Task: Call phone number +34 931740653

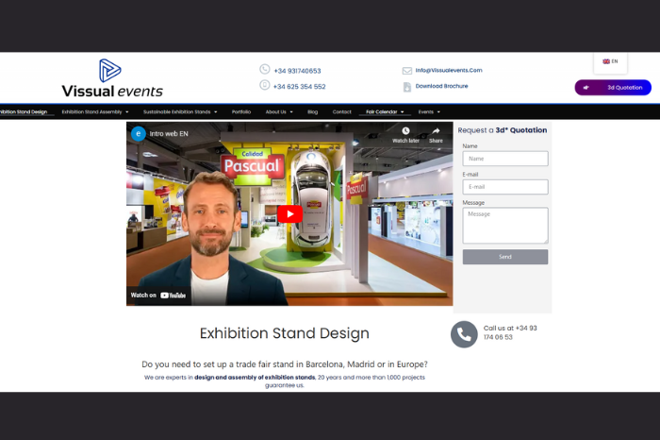Action: 297,71
